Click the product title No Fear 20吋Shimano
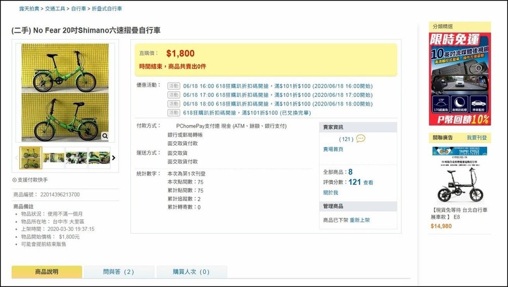Screen dimensions: 508x287 pos(86,31)
